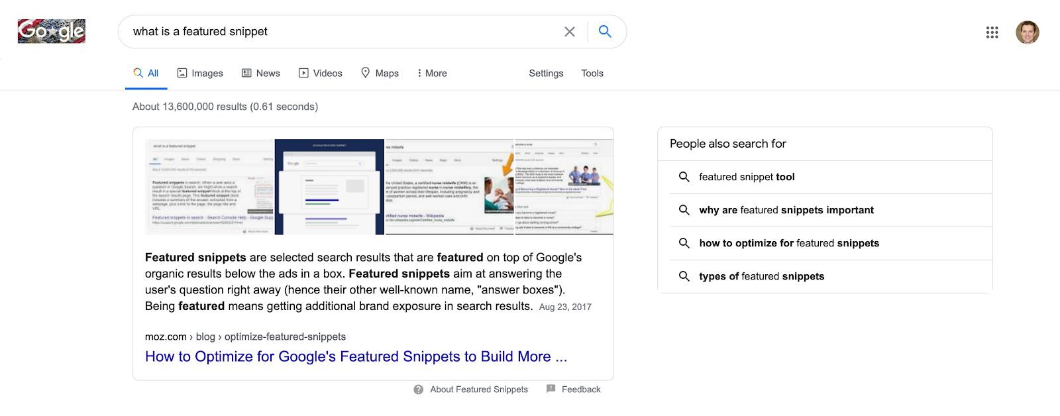Click magnifier beside how to optimize

click(x=684, y=243)
